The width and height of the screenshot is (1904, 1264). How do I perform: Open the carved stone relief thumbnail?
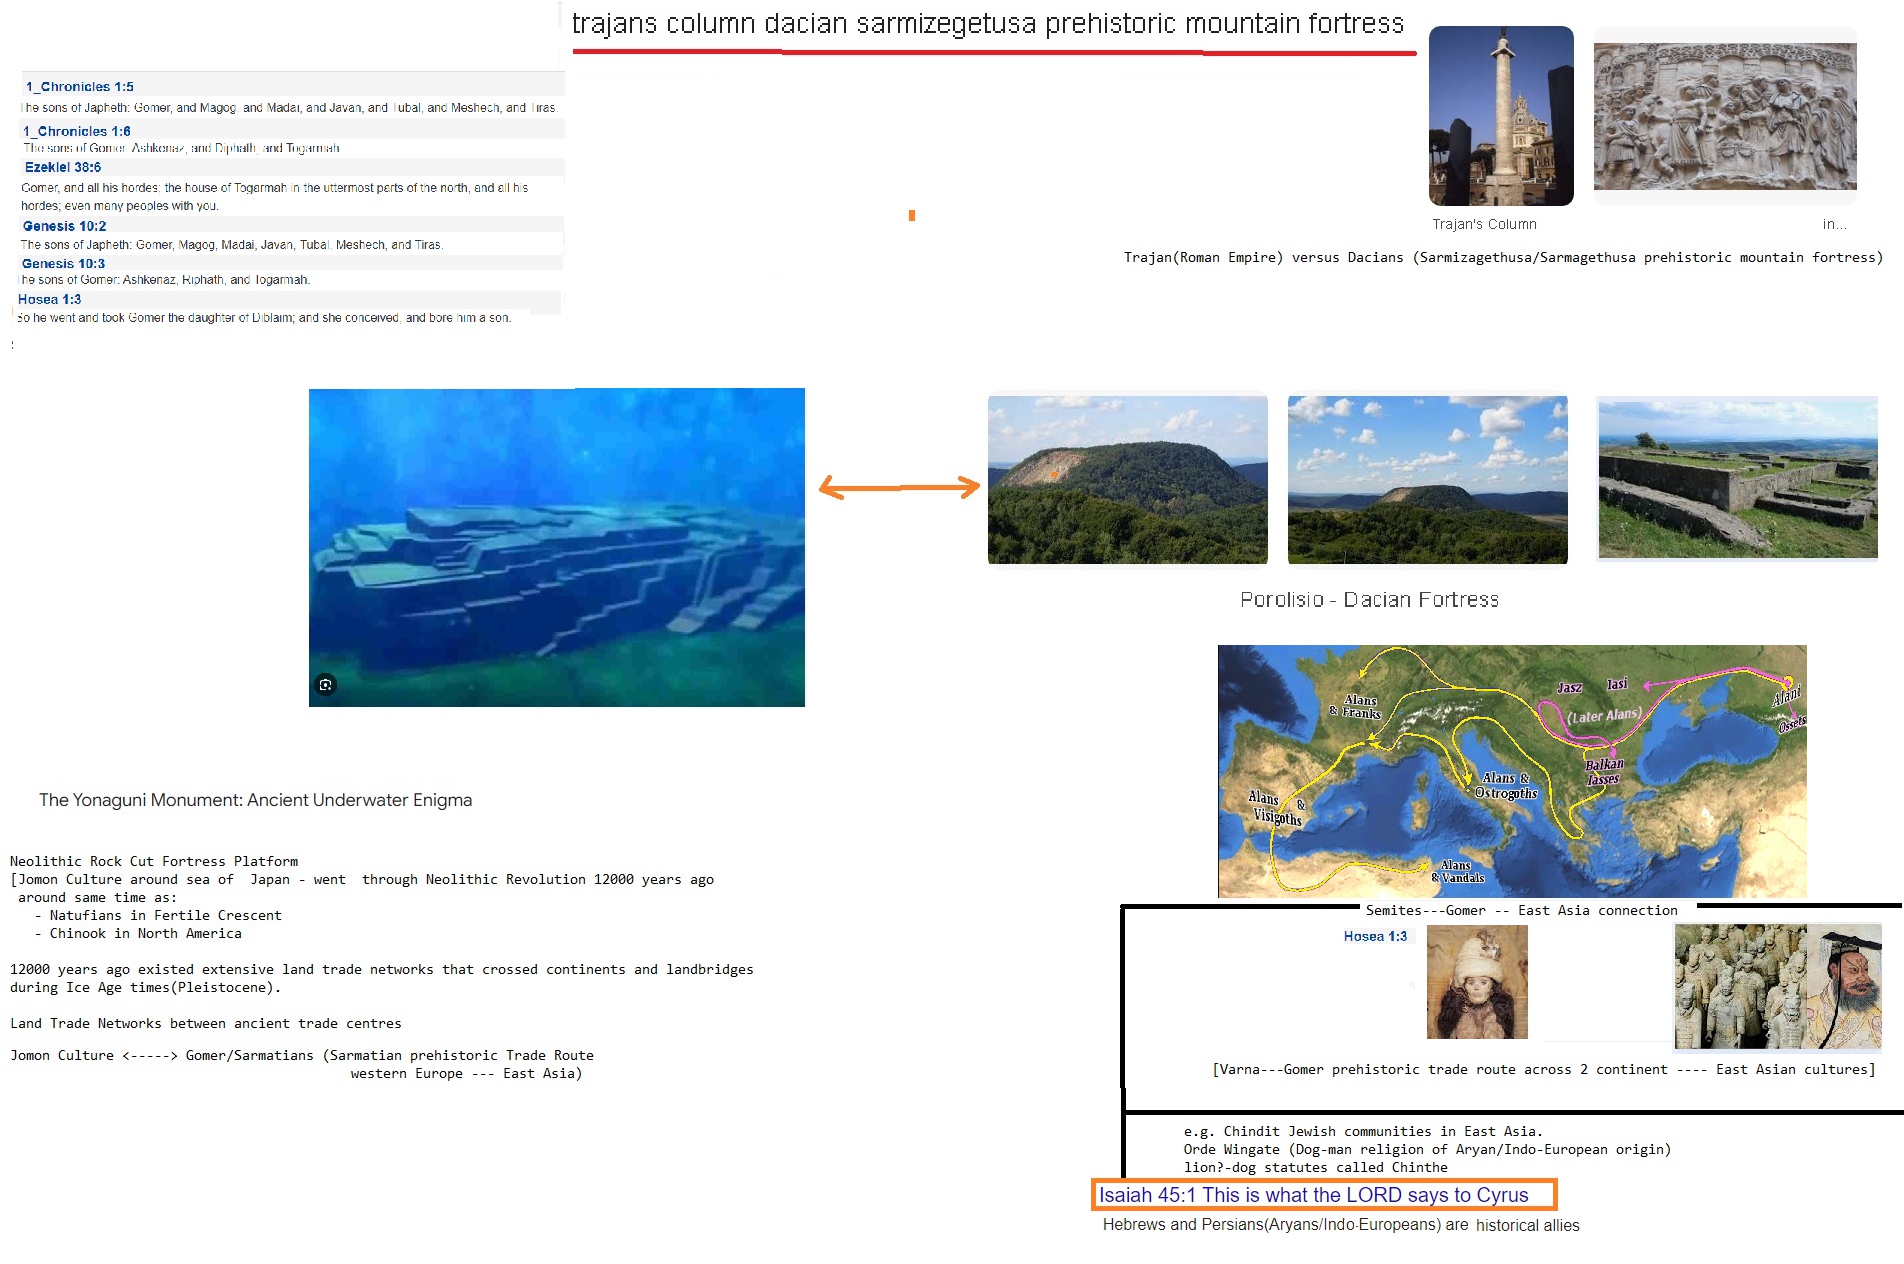click(1725, 116)
